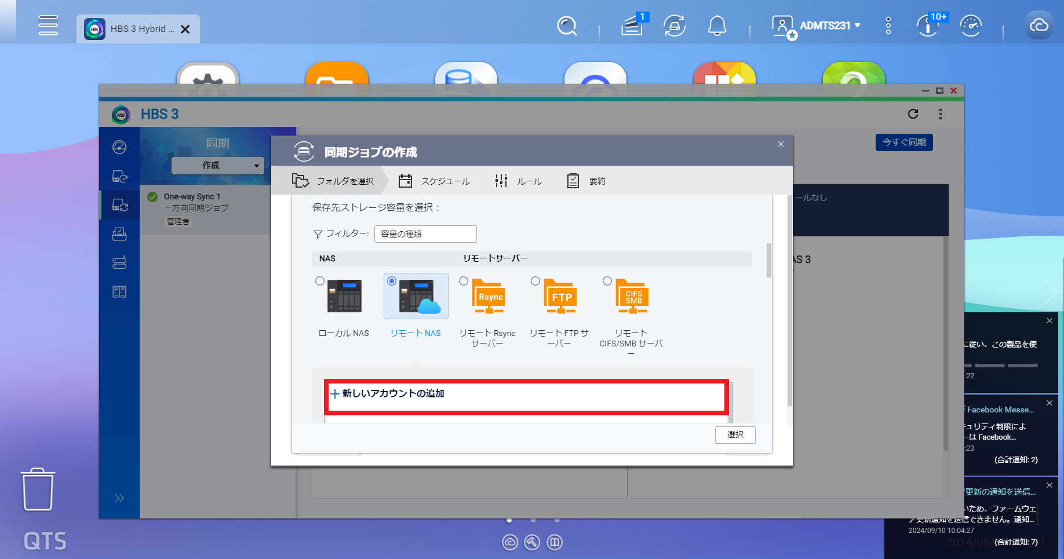Open the Sync sidebar icon
Screen dimensions: 1064x559
tap(119, 205)
